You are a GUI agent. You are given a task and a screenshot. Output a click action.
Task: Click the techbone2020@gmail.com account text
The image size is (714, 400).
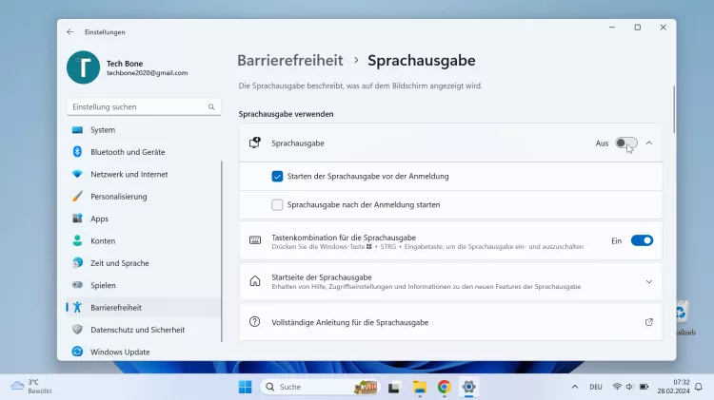tap(147, 73)
